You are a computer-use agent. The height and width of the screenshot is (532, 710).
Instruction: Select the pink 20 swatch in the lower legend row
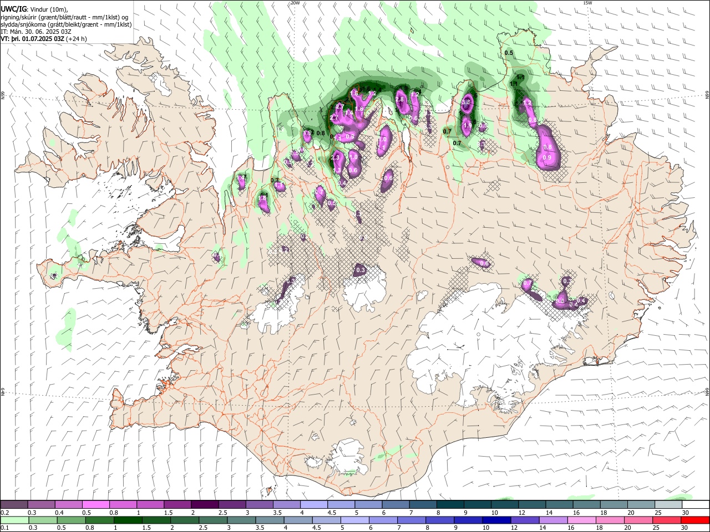pos(638,520)
